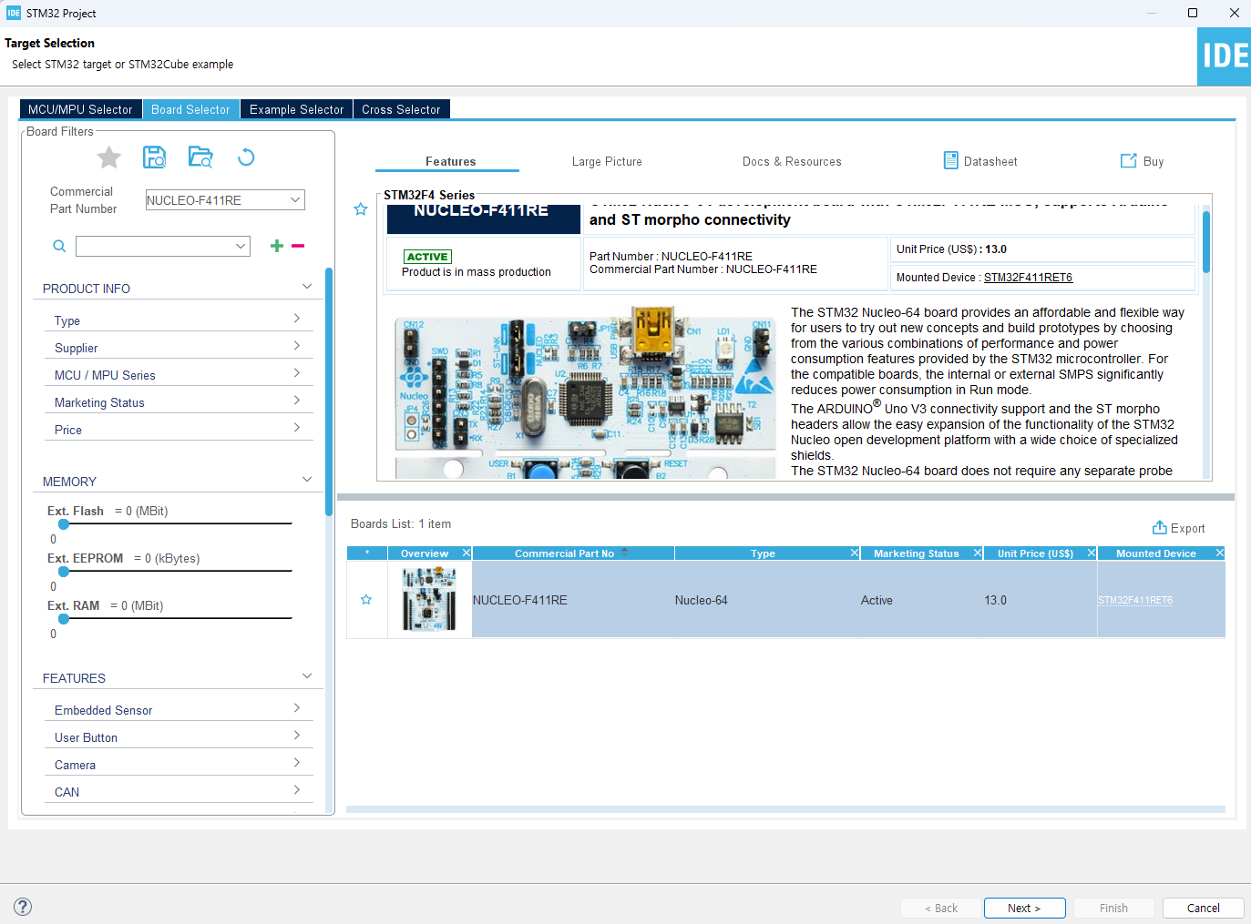Click the save search floppy disk icon
This screenshot has height=924, width=1251.
[155, 157]
